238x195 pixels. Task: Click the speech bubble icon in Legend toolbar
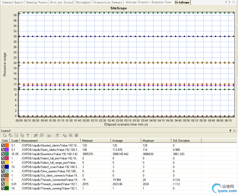coord(76,136)
